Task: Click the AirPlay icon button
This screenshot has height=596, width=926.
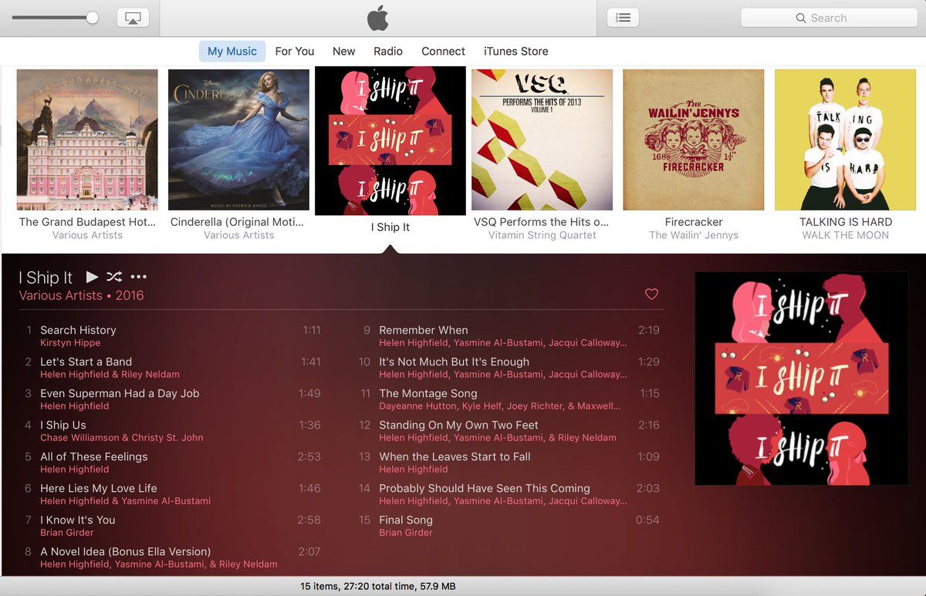Action: pos(133,18)
